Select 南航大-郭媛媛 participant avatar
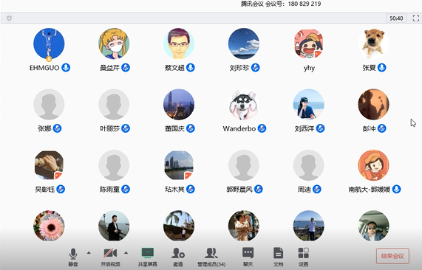422x270 pixels. 373,165
